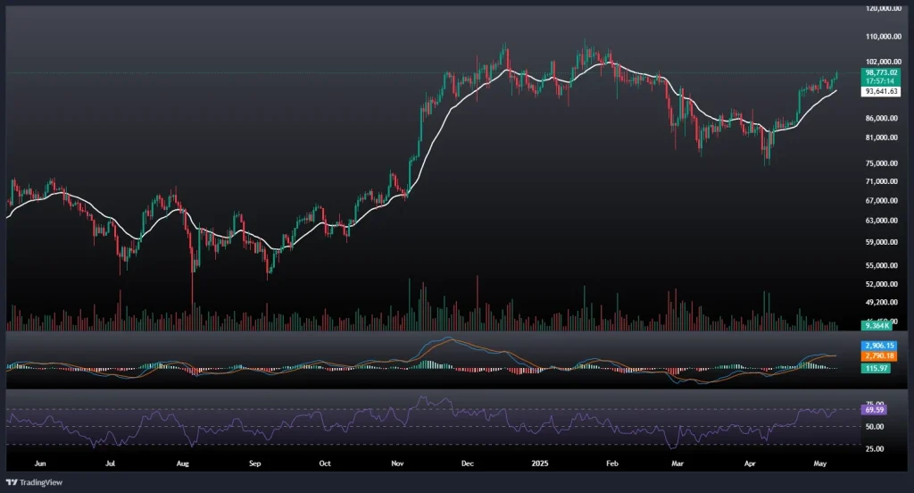Click the 50.00 level on the RSI scale
Image resolution: width=914 pixels, height=493 pixels.
874,427
